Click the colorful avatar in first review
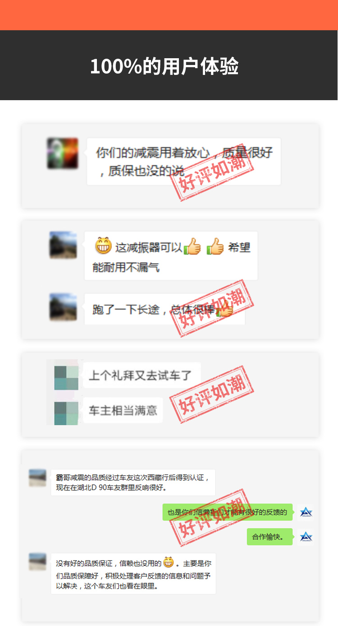Image resolution: width=338 pixels, height=626 pixels. pyautogui.click(x=63, y=153)
